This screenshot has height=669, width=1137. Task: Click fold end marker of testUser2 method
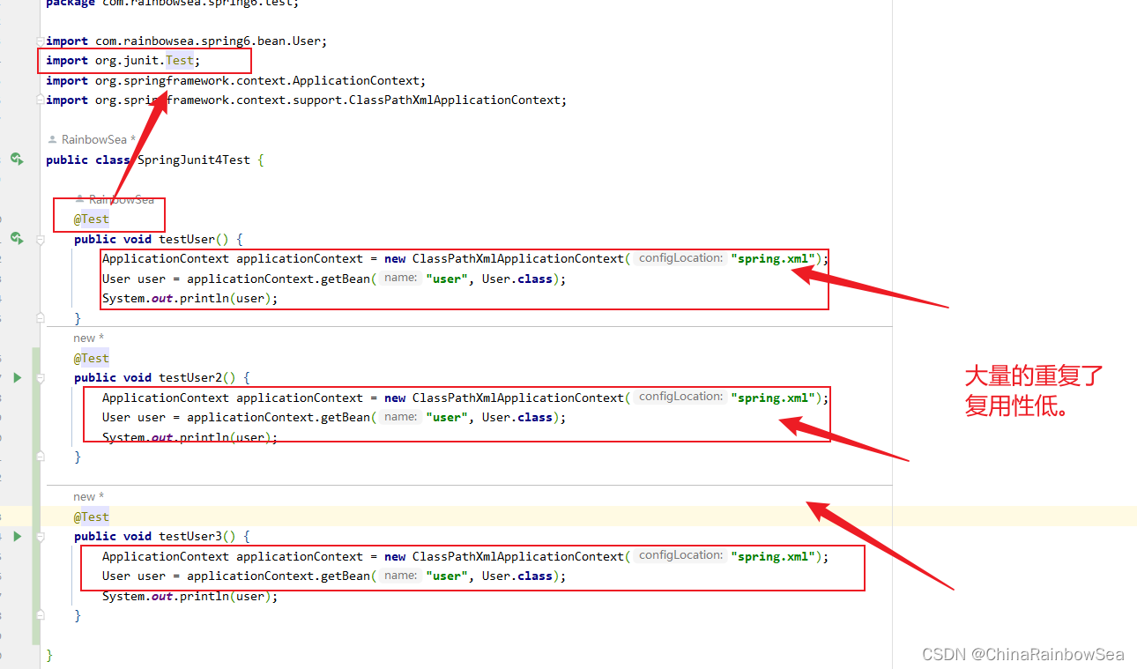[40, 456]
